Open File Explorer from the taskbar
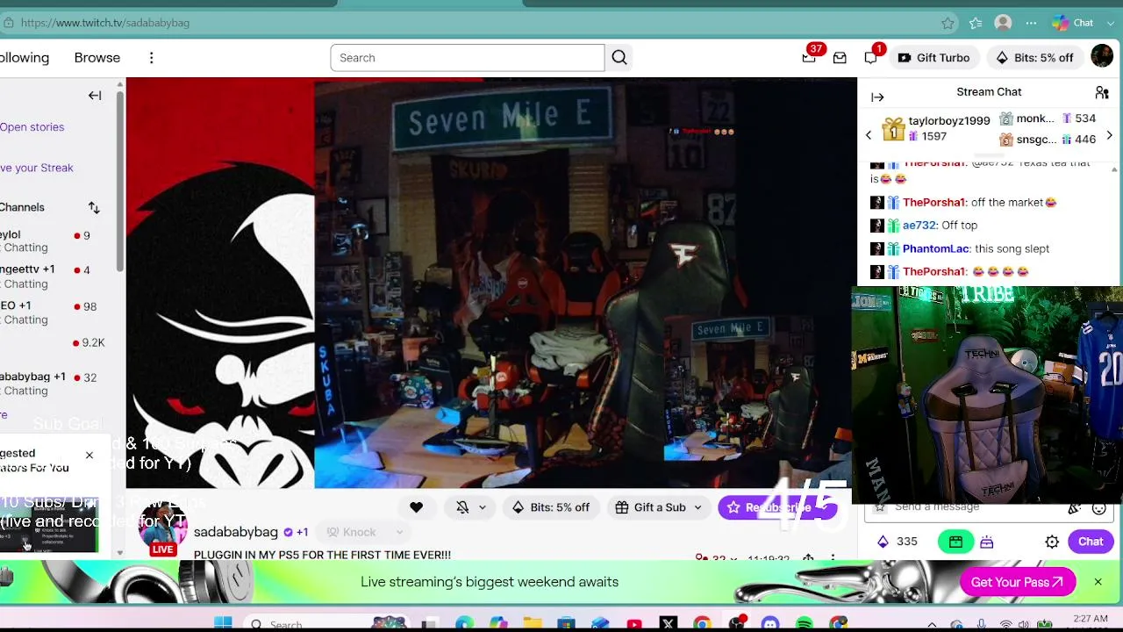This screenshot has height=632, width=1123. click(533, 623)
